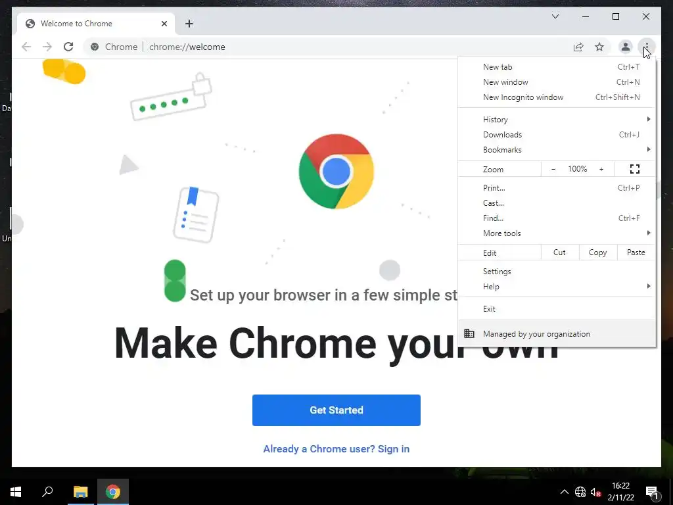
Task: Share this page using the share icon
Action: 578,47
